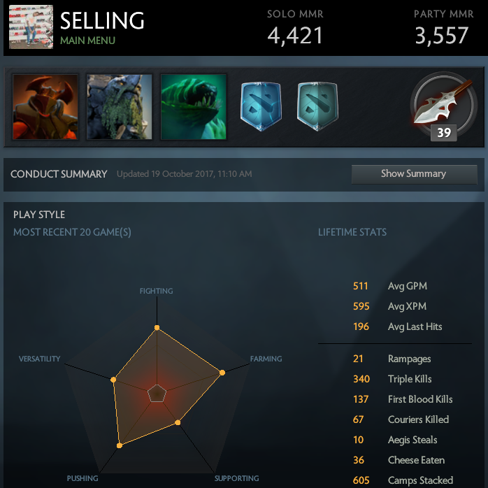488x488 pixels.
Task: Click the Farming point on radar chart
Action: 222,373
